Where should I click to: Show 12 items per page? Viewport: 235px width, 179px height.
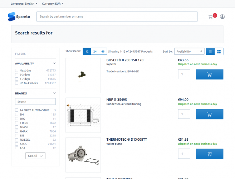click(87, 52)
